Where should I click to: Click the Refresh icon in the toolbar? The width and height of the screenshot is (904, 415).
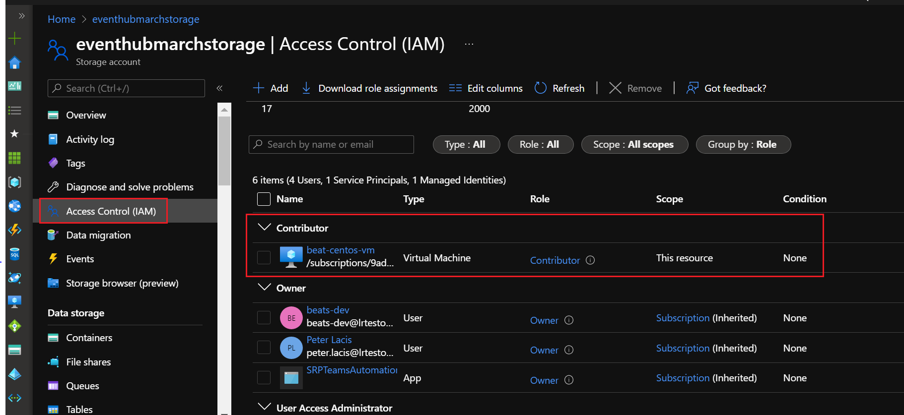point(540,88)
